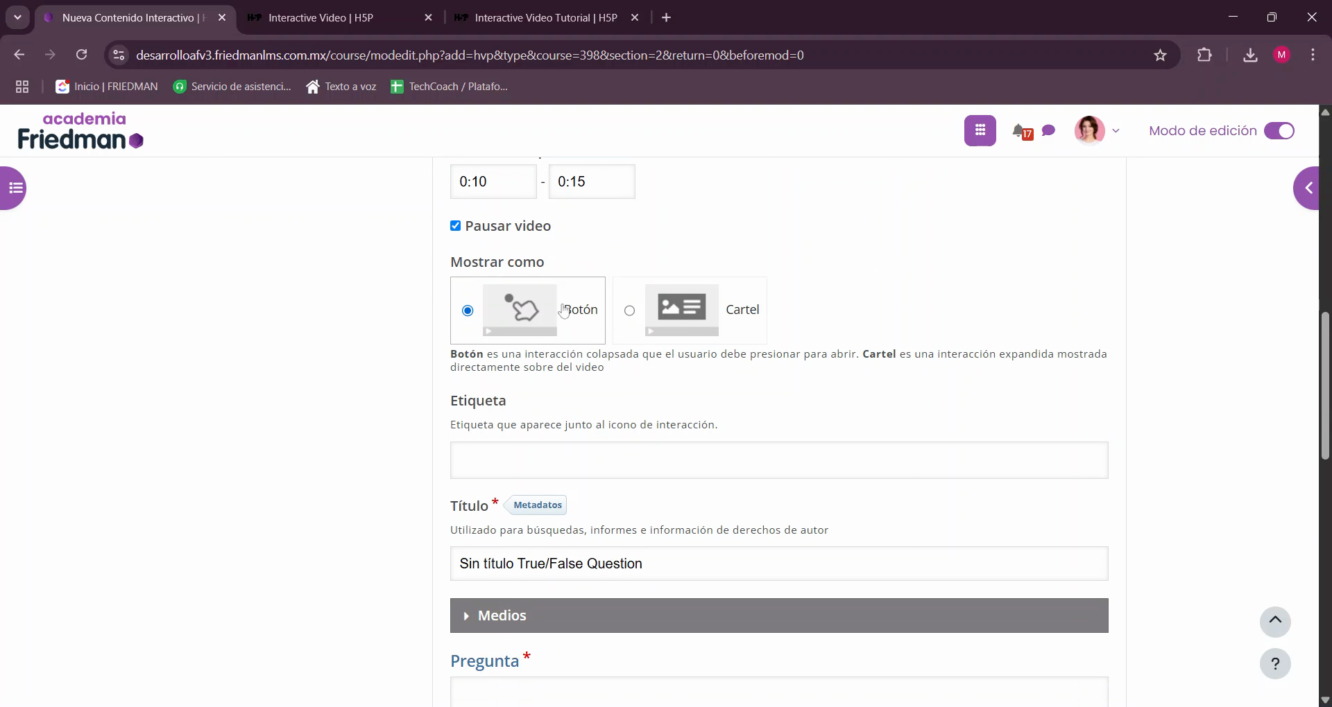The height and width of the screenshot is (707, 1332).
Task: Click the Cartel display option thumbnail
Action: point(681,310)
